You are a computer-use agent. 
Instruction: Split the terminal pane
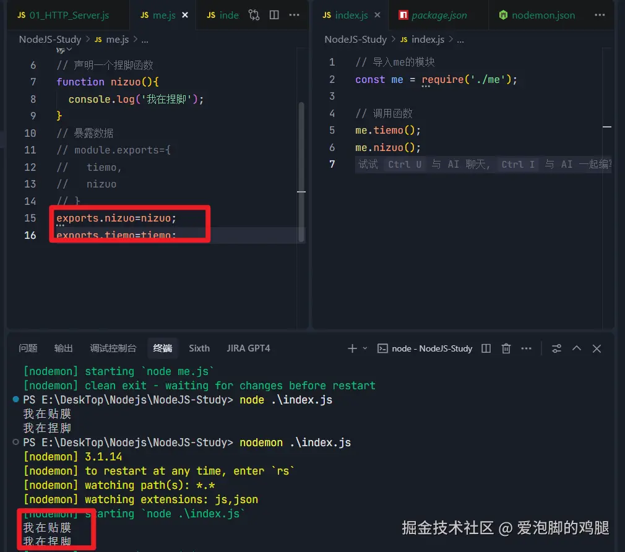click(486, 349)
